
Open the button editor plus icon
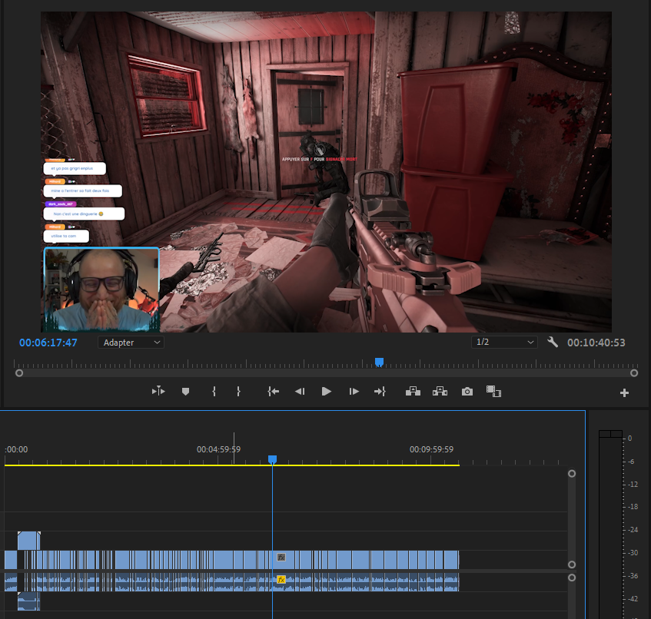click(x=624, y=393)
